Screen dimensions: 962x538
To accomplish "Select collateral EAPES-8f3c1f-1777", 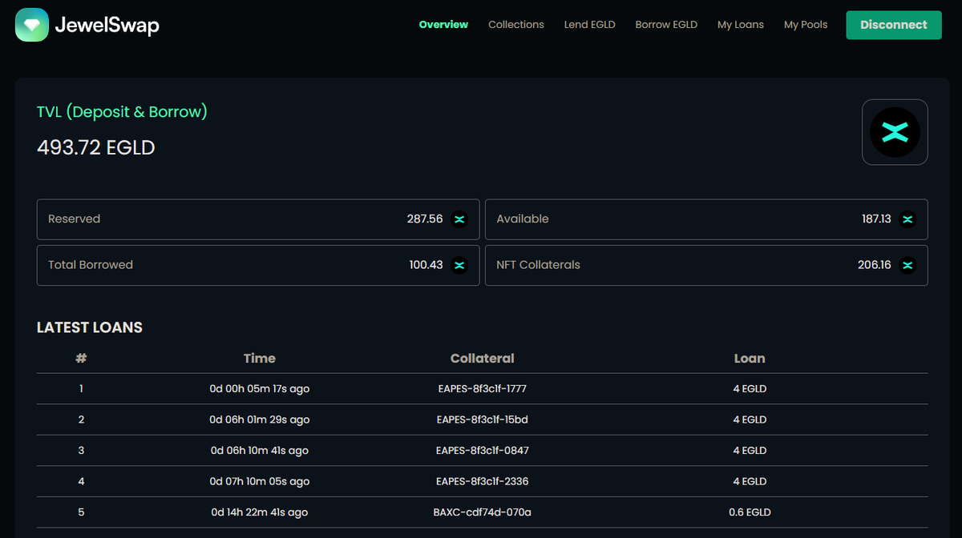I will [x=483, y=389].
